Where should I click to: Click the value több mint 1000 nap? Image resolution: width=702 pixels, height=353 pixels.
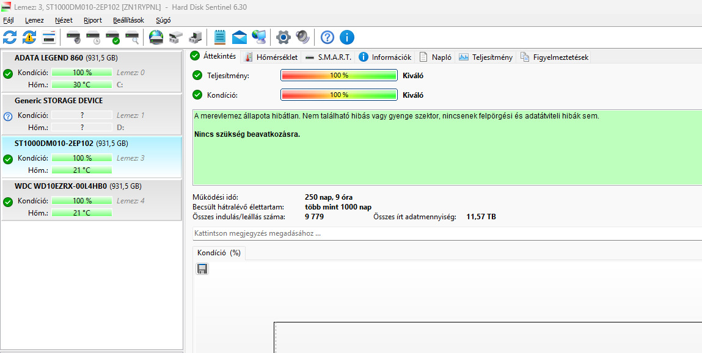[x=338, y=207]
